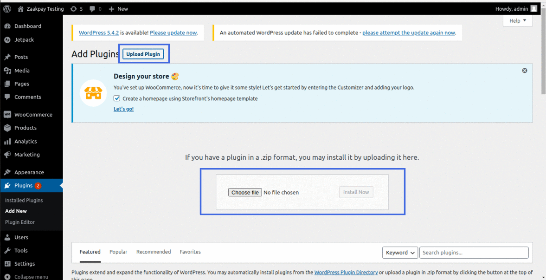
Task: Click the Jetpack icon in sidebar
Action: click(x=7, y=40)
